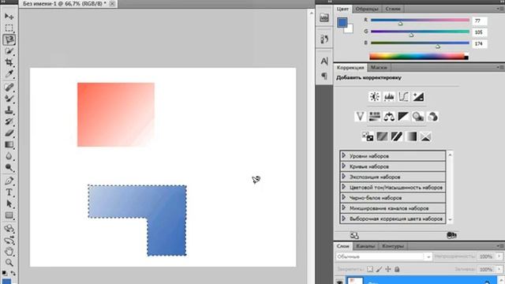Add a Channel Mixer adjustment
This screenshot has width=505, height=284.
[x=433, y=117]
